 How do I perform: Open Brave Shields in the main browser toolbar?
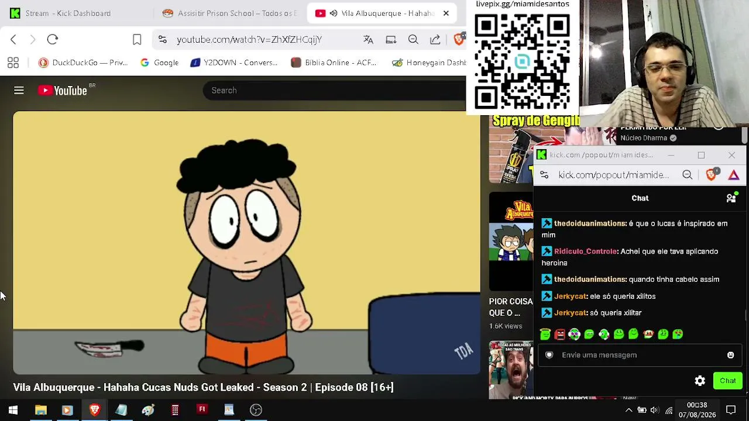point(459,39)
